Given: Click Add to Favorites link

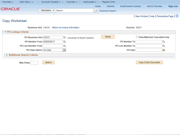Looking at the screenshot, I should [x=154, y=6].
